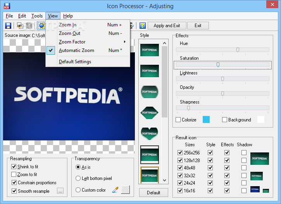Click the capture/copy image toolbar icon

[x=20, y=26]
